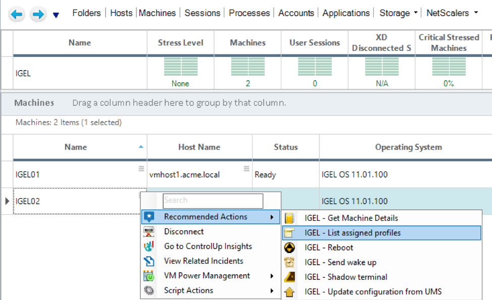Click the Disconnect monitor icon
The width and height of the screenshot is (492, 300).
149,232
